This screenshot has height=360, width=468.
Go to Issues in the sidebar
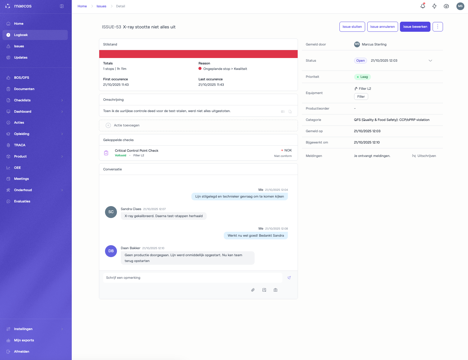click(x=19, y=46)
